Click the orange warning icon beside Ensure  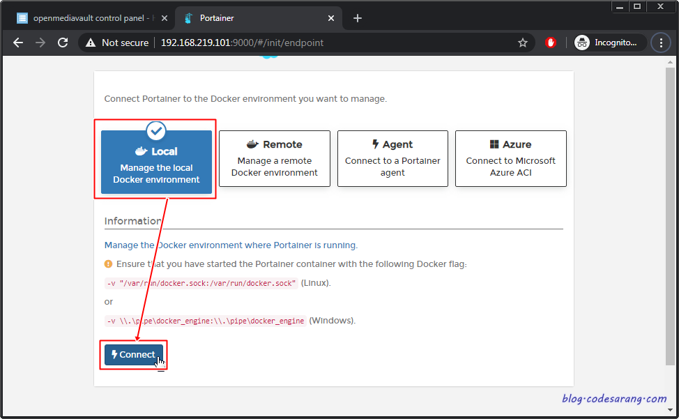(x=108, y=264)
